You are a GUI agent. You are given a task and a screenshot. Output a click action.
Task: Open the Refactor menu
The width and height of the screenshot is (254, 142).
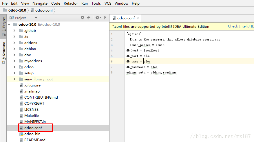coord(71,3)
